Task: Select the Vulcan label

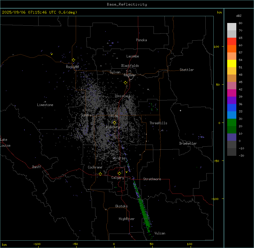Action: [160, 233]
